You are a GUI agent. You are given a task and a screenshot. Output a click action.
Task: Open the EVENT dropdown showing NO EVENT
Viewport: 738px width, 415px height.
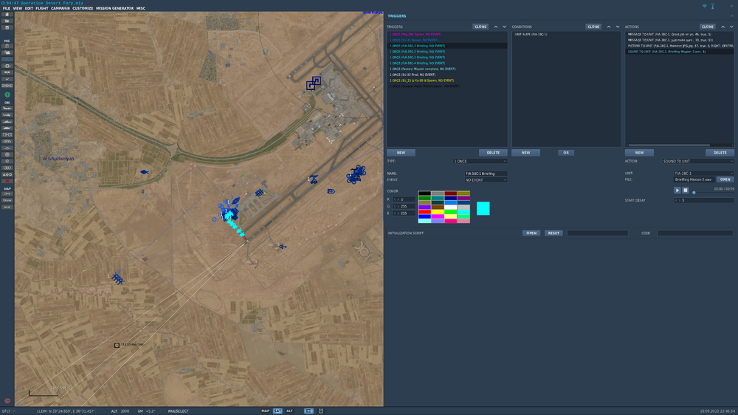(486, 180)
